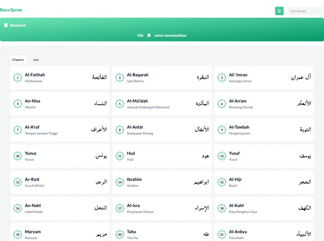Click the number 6 star badge
The height and width of the screenshot is (241, 324).
[222, 104]
